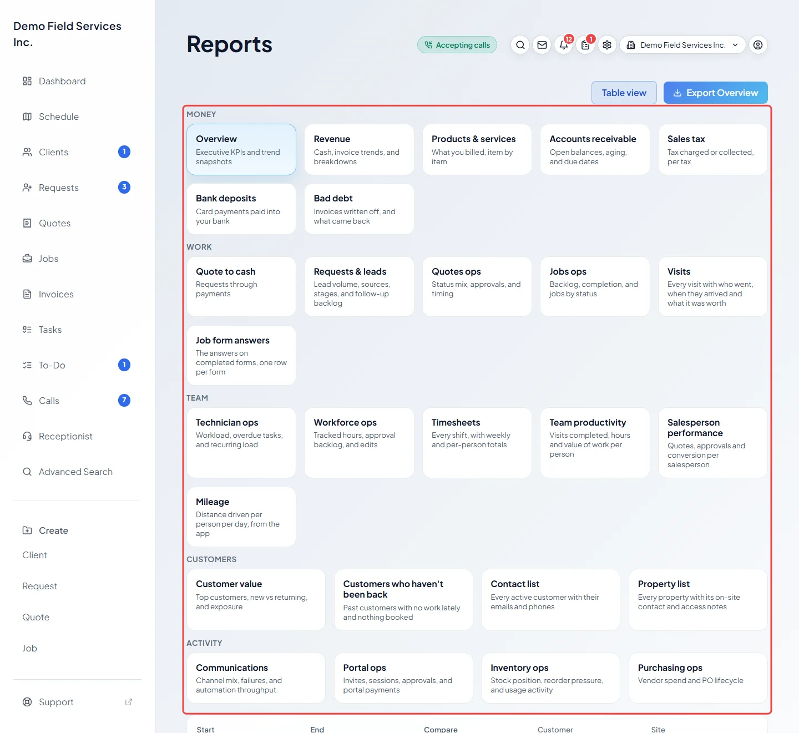Viewport: 799px width, 733px height.
Task: Click the Quotes sidebar icon
Action: tap(27, 223)
